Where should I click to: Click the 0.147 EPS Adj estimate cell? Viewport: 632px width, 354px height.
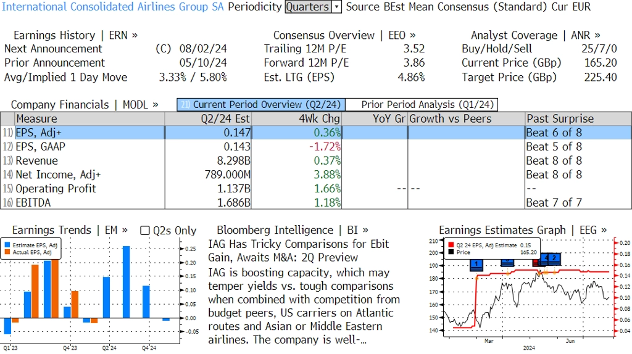[237, 133]
